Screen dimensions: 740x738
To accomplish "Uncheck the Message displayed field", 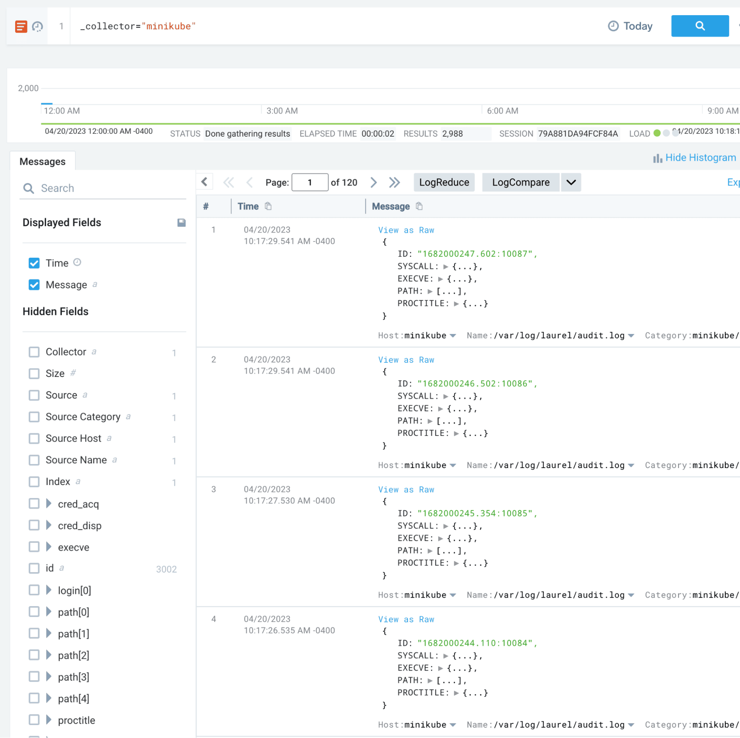I will (34, 285).
